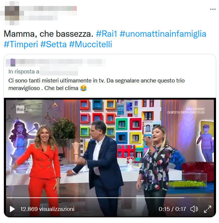219x223 pixels.
Task: Visit the #Muccitelli hashtag page
Action: [x=90, y=44]
